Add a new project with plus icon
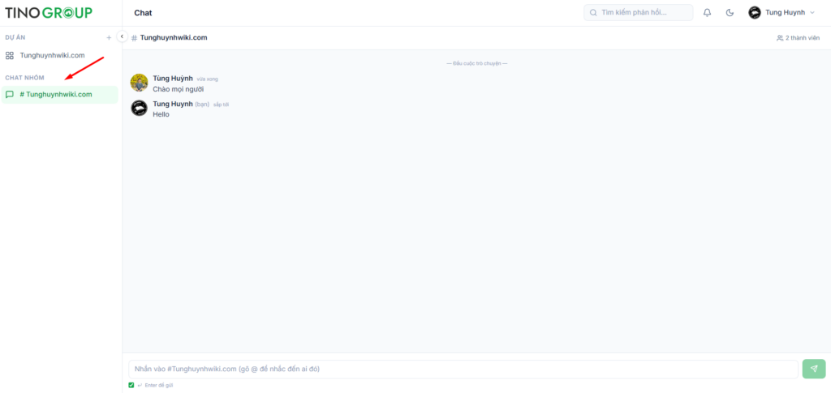Viewport: 831px width, 393px height. click(109, 37)
